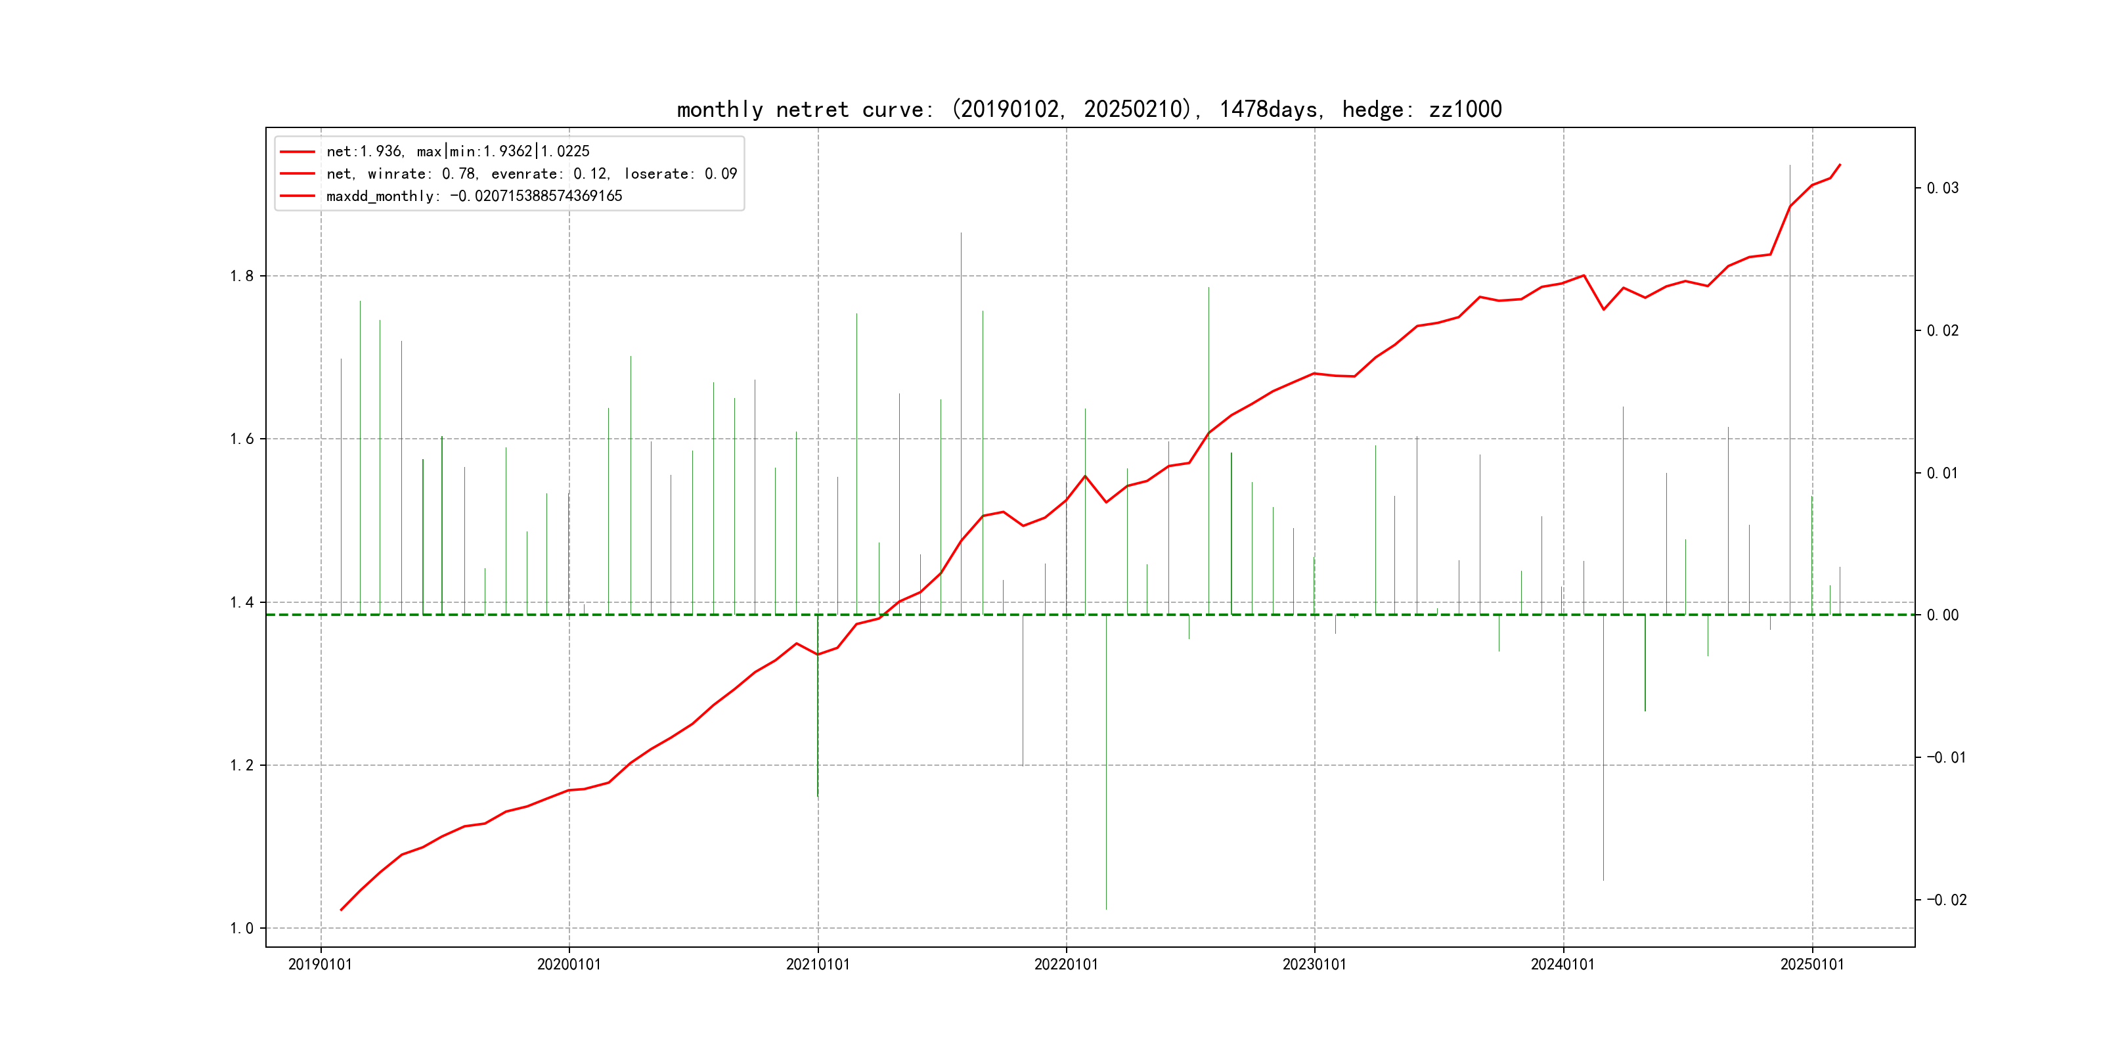Click the 20200101 x-axis label

[x=569, y=964]
